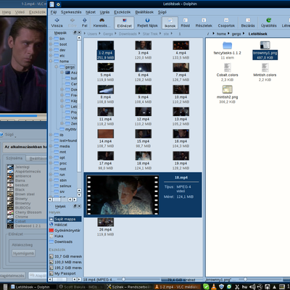
Task: Go to home in right pane breadcrumb
Action: [x=221, y=34]
